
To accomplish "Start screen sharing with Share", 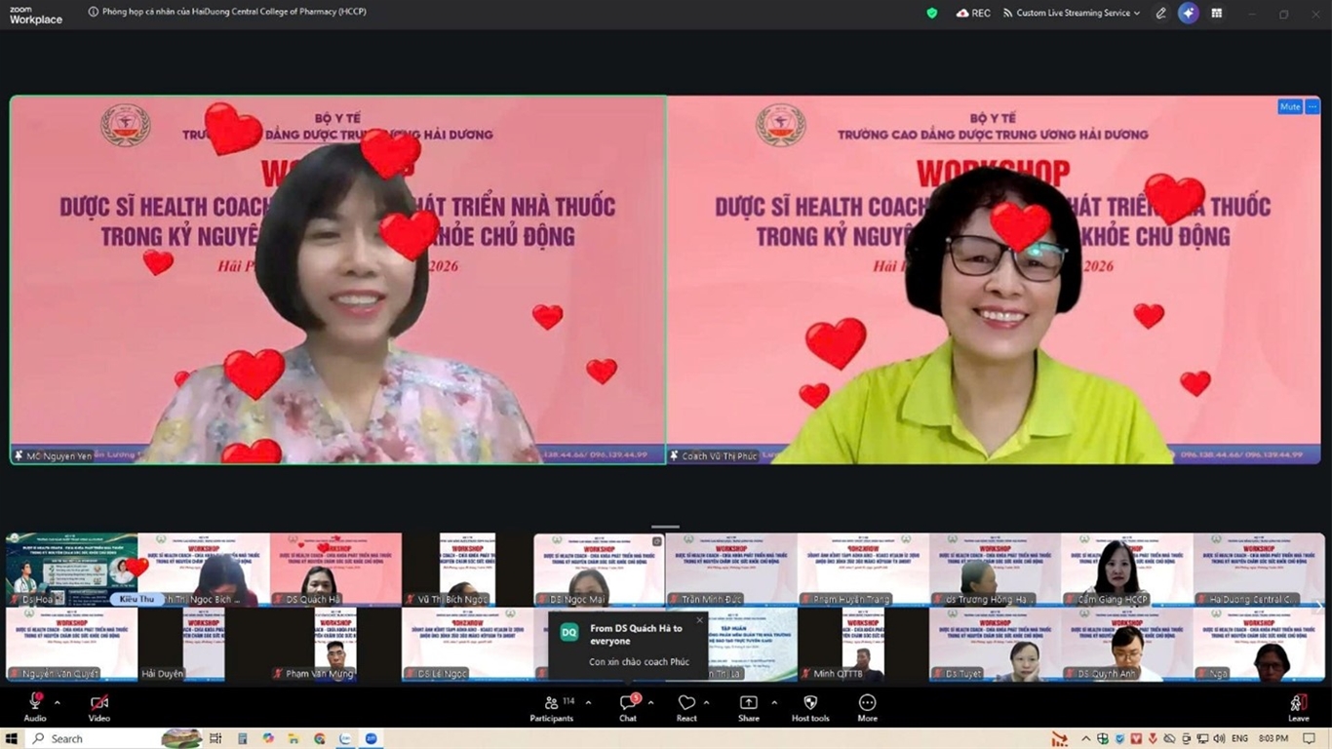I will [749, 708].
